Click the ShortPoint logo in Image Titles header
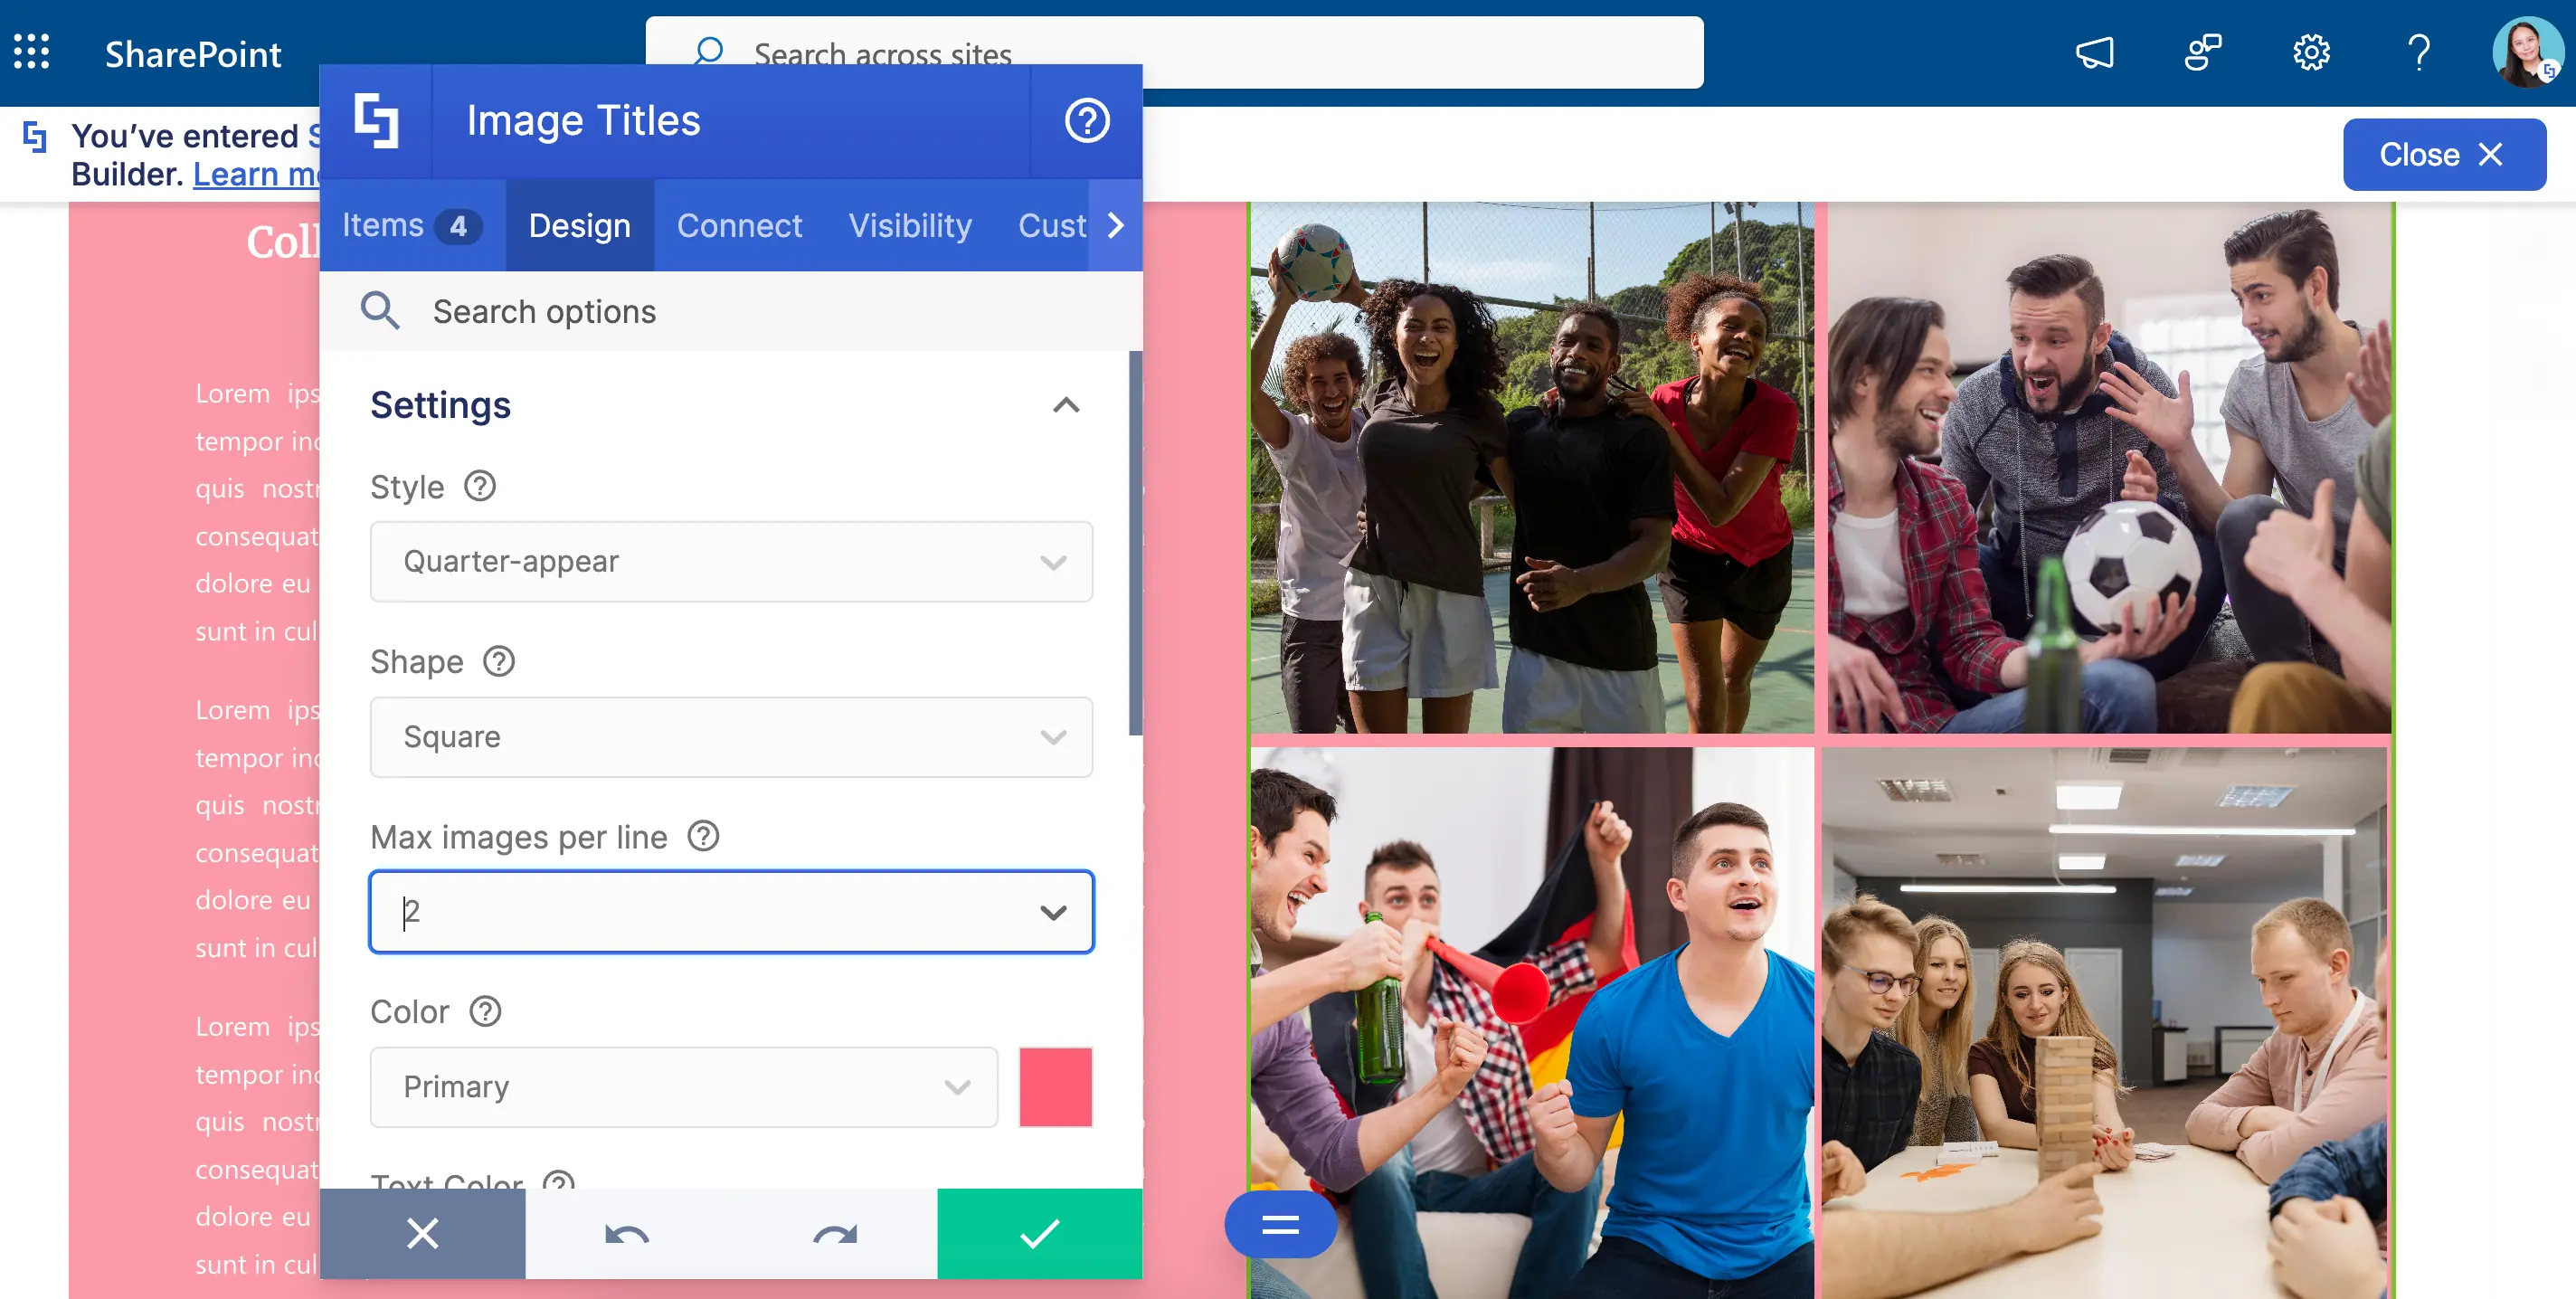 (376, 121)
